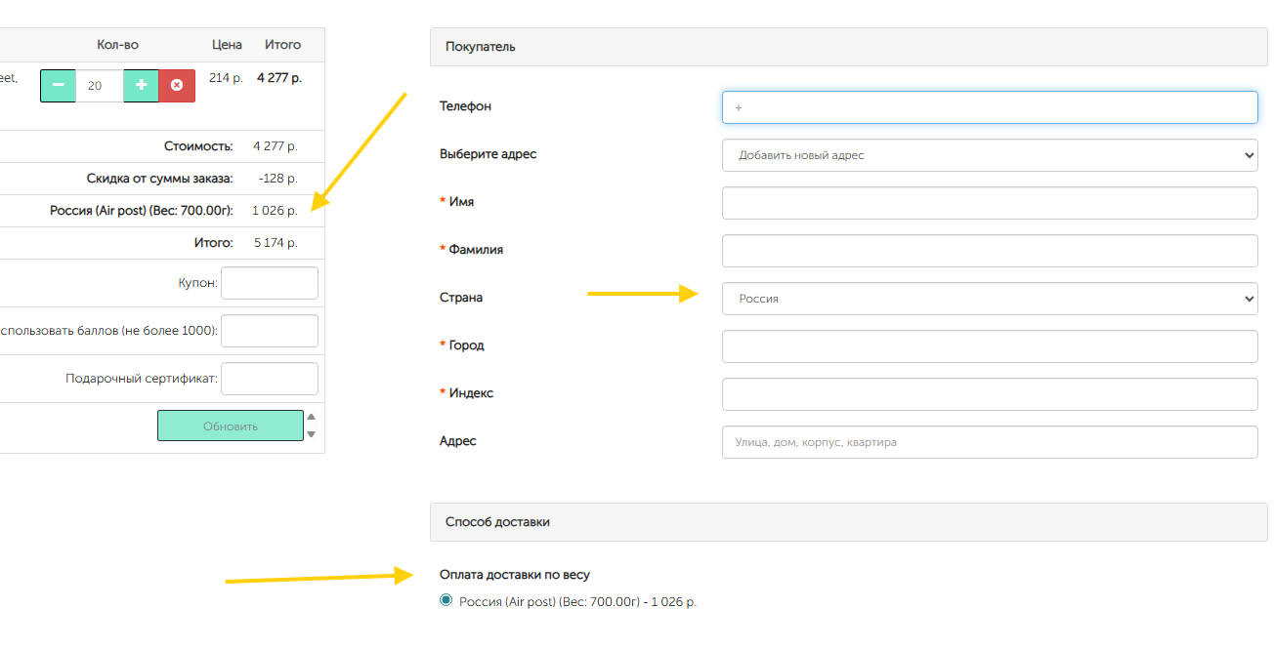Increase item quantity with plus button
Viewport: 1274px width, 649px height.
(x=141, y=86)
